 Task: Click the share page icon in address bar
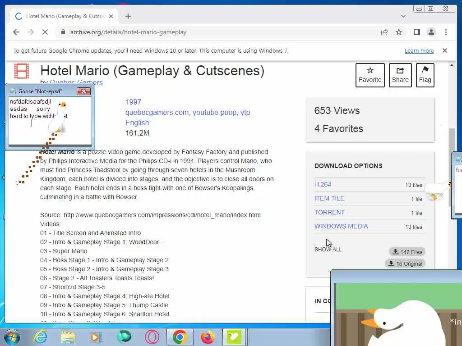(384, 32)
